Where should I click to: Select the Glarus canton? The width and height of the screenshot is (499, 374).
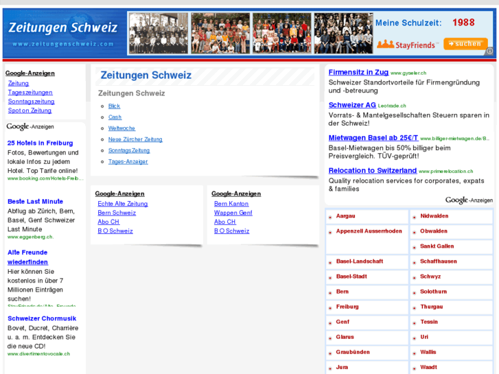(x=345, y=337)
